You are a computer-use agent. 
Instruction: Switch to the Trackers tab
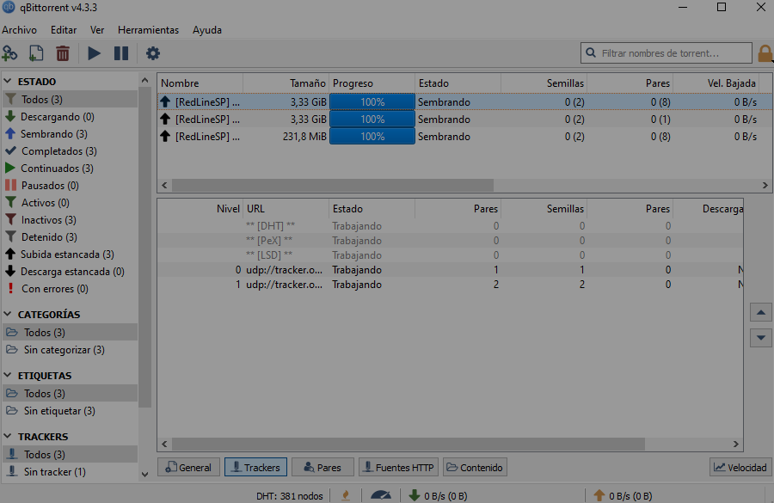[255, 468]
